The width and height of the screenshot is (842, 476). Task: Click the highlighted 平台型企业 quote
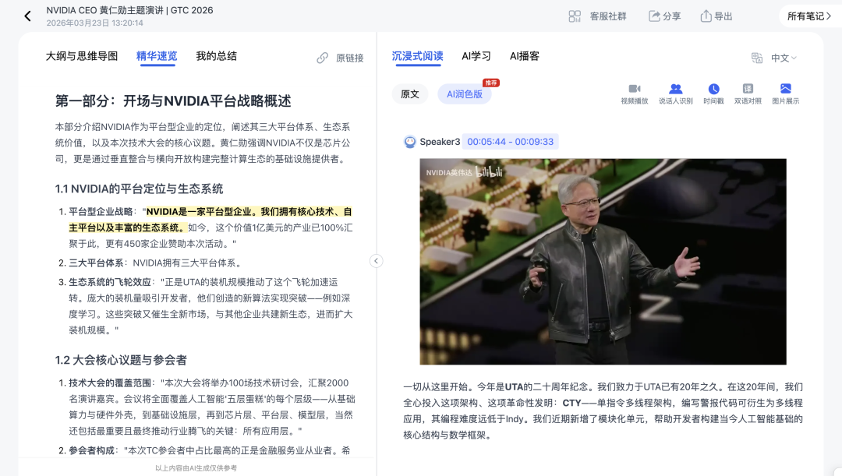point(210,220)
